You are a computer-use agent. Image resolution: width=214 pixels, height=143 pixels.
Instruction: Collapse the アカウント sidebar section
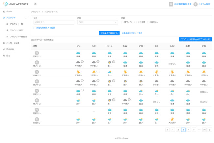pos(26,18)
